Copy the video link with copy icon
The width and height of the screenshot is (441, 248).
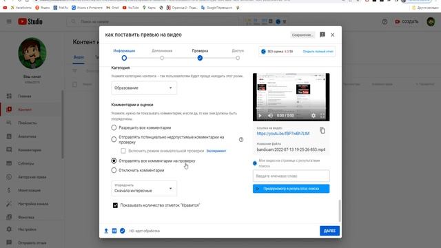[x=322, y=130]
